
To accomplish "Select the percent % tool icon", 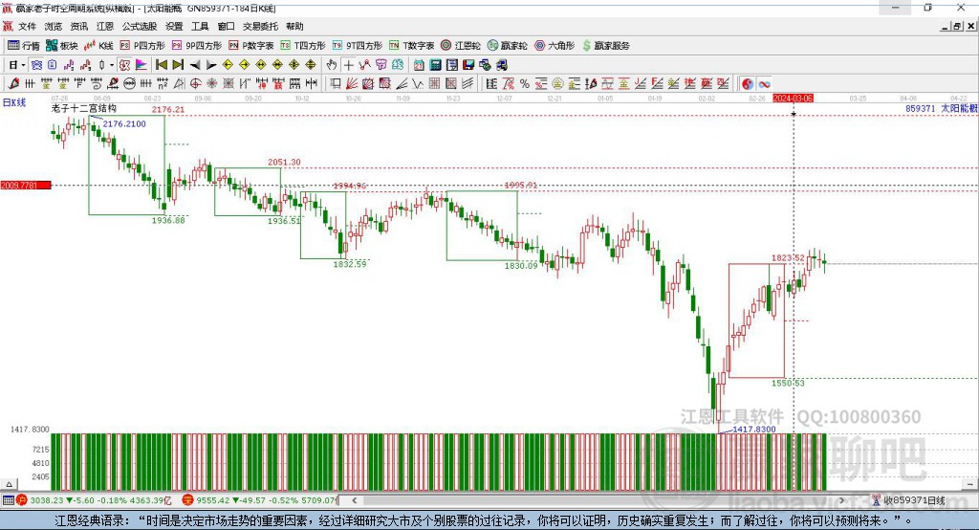I will pyautogui.click(x=525, y=84).
